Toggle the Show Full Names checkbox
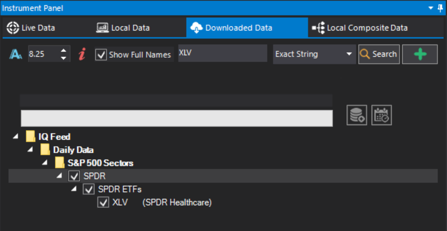Screen dimensions: 447x231 [101, 54]
